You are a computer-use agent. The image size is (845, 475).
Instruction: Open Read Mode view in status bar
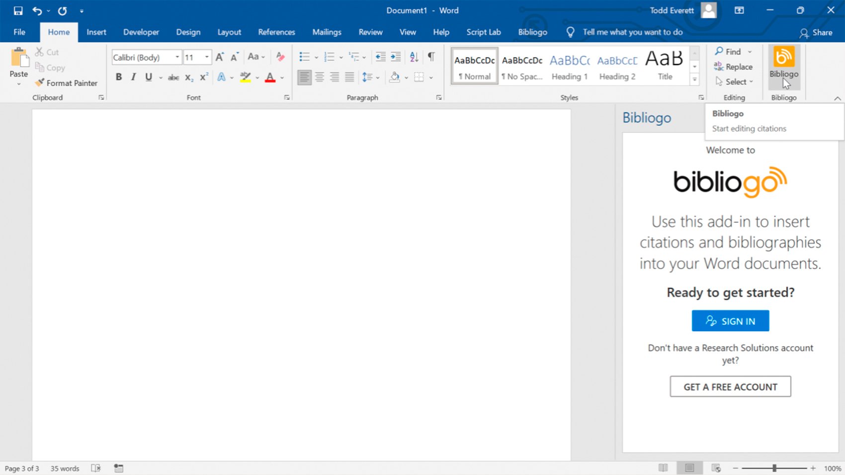tap(663, 468)
